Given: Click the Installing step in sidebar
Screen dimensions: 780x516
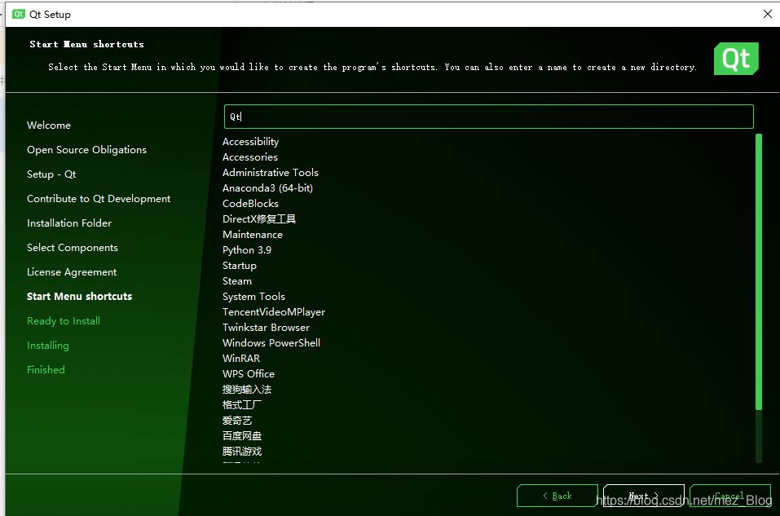Looking at the screenshot, I should (48, 346).
